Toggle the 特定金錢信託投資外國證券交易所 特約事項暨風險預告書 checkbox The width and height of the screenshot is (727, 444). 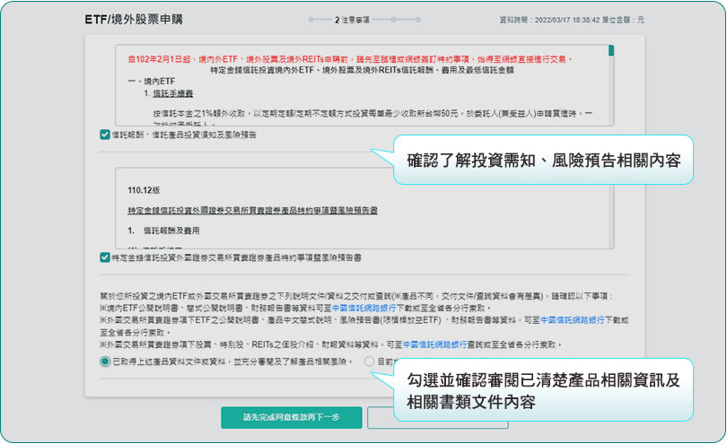[105, 257]
